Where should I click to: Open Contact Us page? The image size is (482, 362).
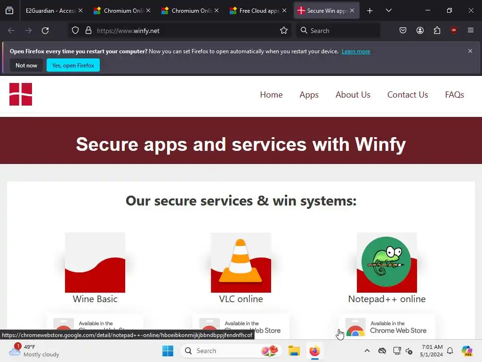pyautogui.click(x=408, y=94)
